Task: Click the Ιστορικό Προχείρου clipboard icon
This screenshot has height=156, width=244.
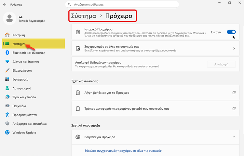Action: pyautogui.click(x=78, y=32)
